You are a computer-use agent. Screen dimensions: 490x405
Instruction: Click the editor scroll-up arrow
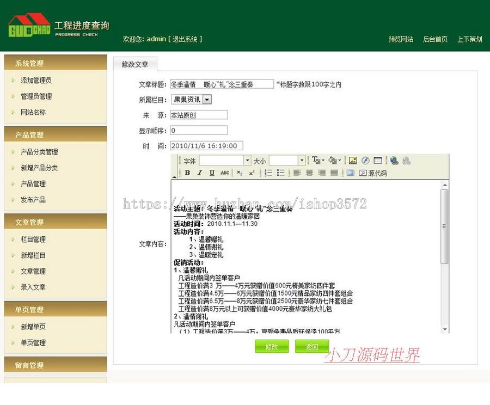[445, 185]
